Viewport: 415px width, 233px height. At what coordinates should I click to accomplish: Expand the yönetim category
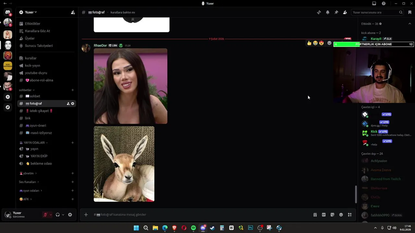coord(28,173)
